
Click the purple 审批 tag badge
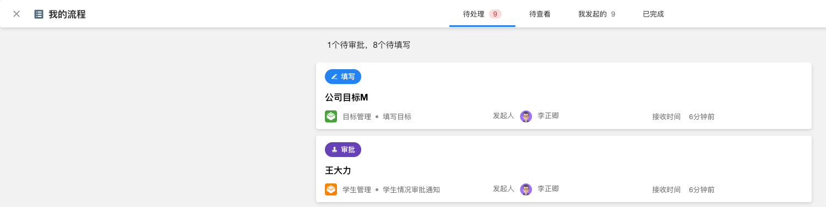(x=343, y=150)
